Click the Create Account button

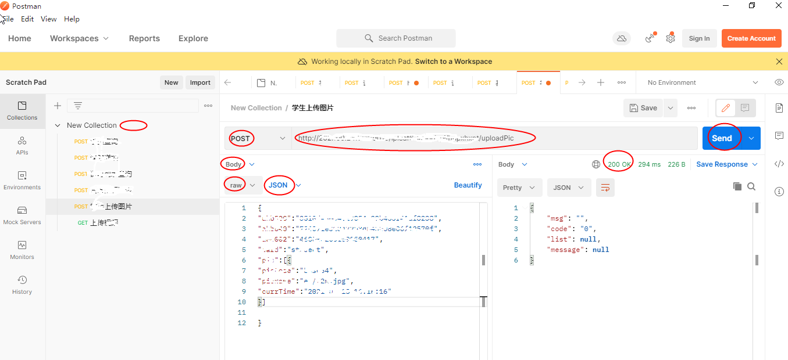(751, 38)
